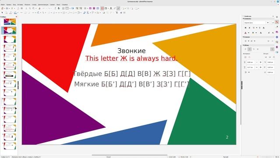The image size is (280, 158).
Task: Click the zoom slider in status bar
Action: (x=266, y=157)
